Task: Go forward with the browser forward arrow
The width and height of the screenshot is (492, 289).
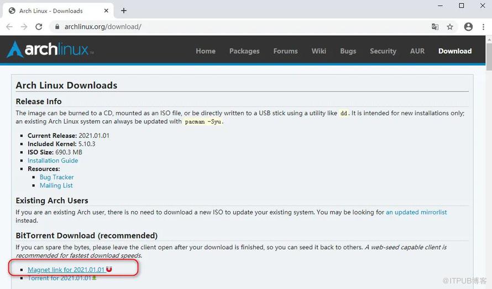Action: (24, 27)
